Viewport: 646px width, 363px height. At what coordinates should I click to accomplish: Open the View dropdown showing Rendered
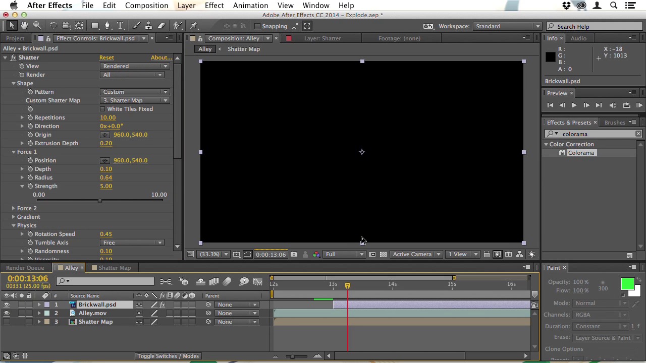(135, 66)
